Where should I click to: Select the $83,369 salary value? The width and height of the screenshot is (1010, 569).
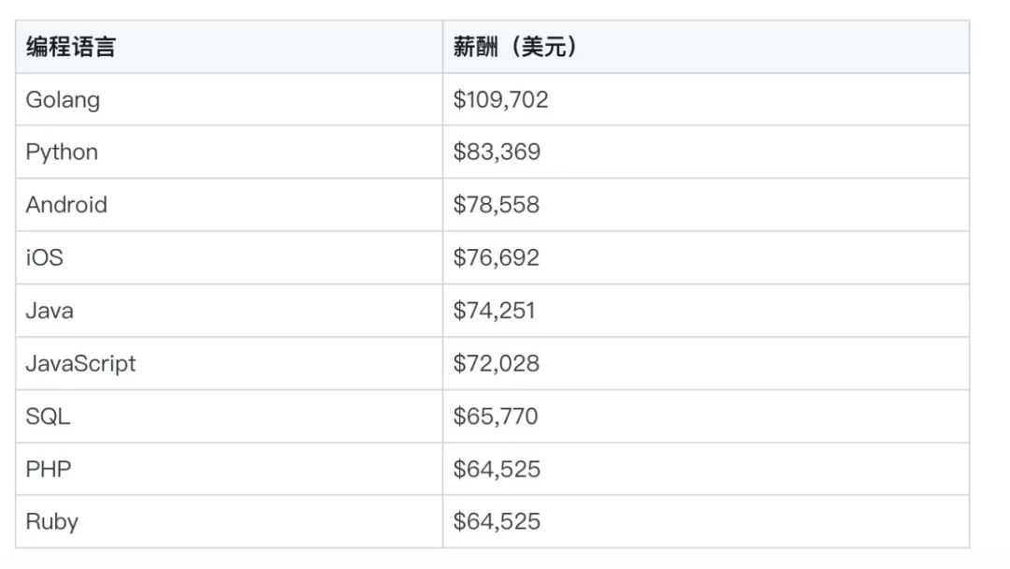[x=497, y=153]
